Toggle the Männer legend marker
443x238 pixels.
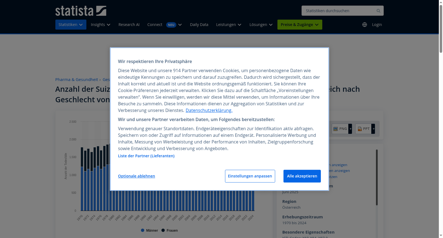(143, 230)
